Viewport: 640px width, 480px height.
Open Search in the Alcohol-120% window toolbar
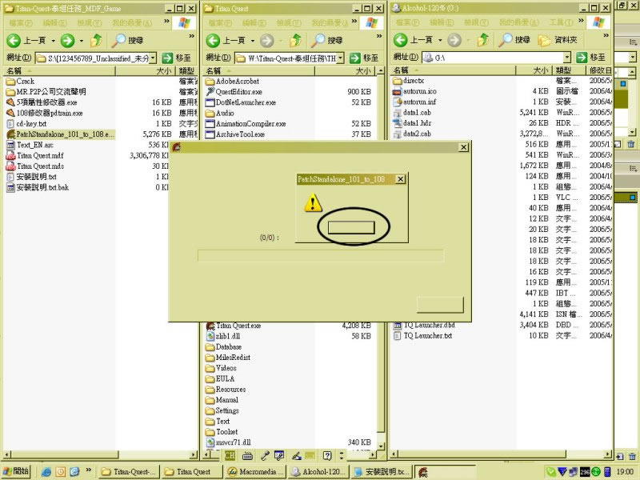(x=514, y=39)
